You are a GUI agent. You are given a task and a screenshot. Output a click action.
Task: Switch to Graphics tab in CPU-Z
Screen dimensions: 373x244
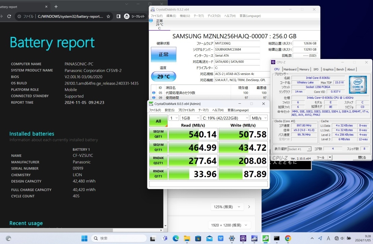[x=328, y=69]
